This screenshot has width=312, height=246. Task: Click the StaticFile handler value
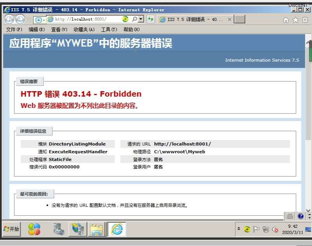pos(60,159)
